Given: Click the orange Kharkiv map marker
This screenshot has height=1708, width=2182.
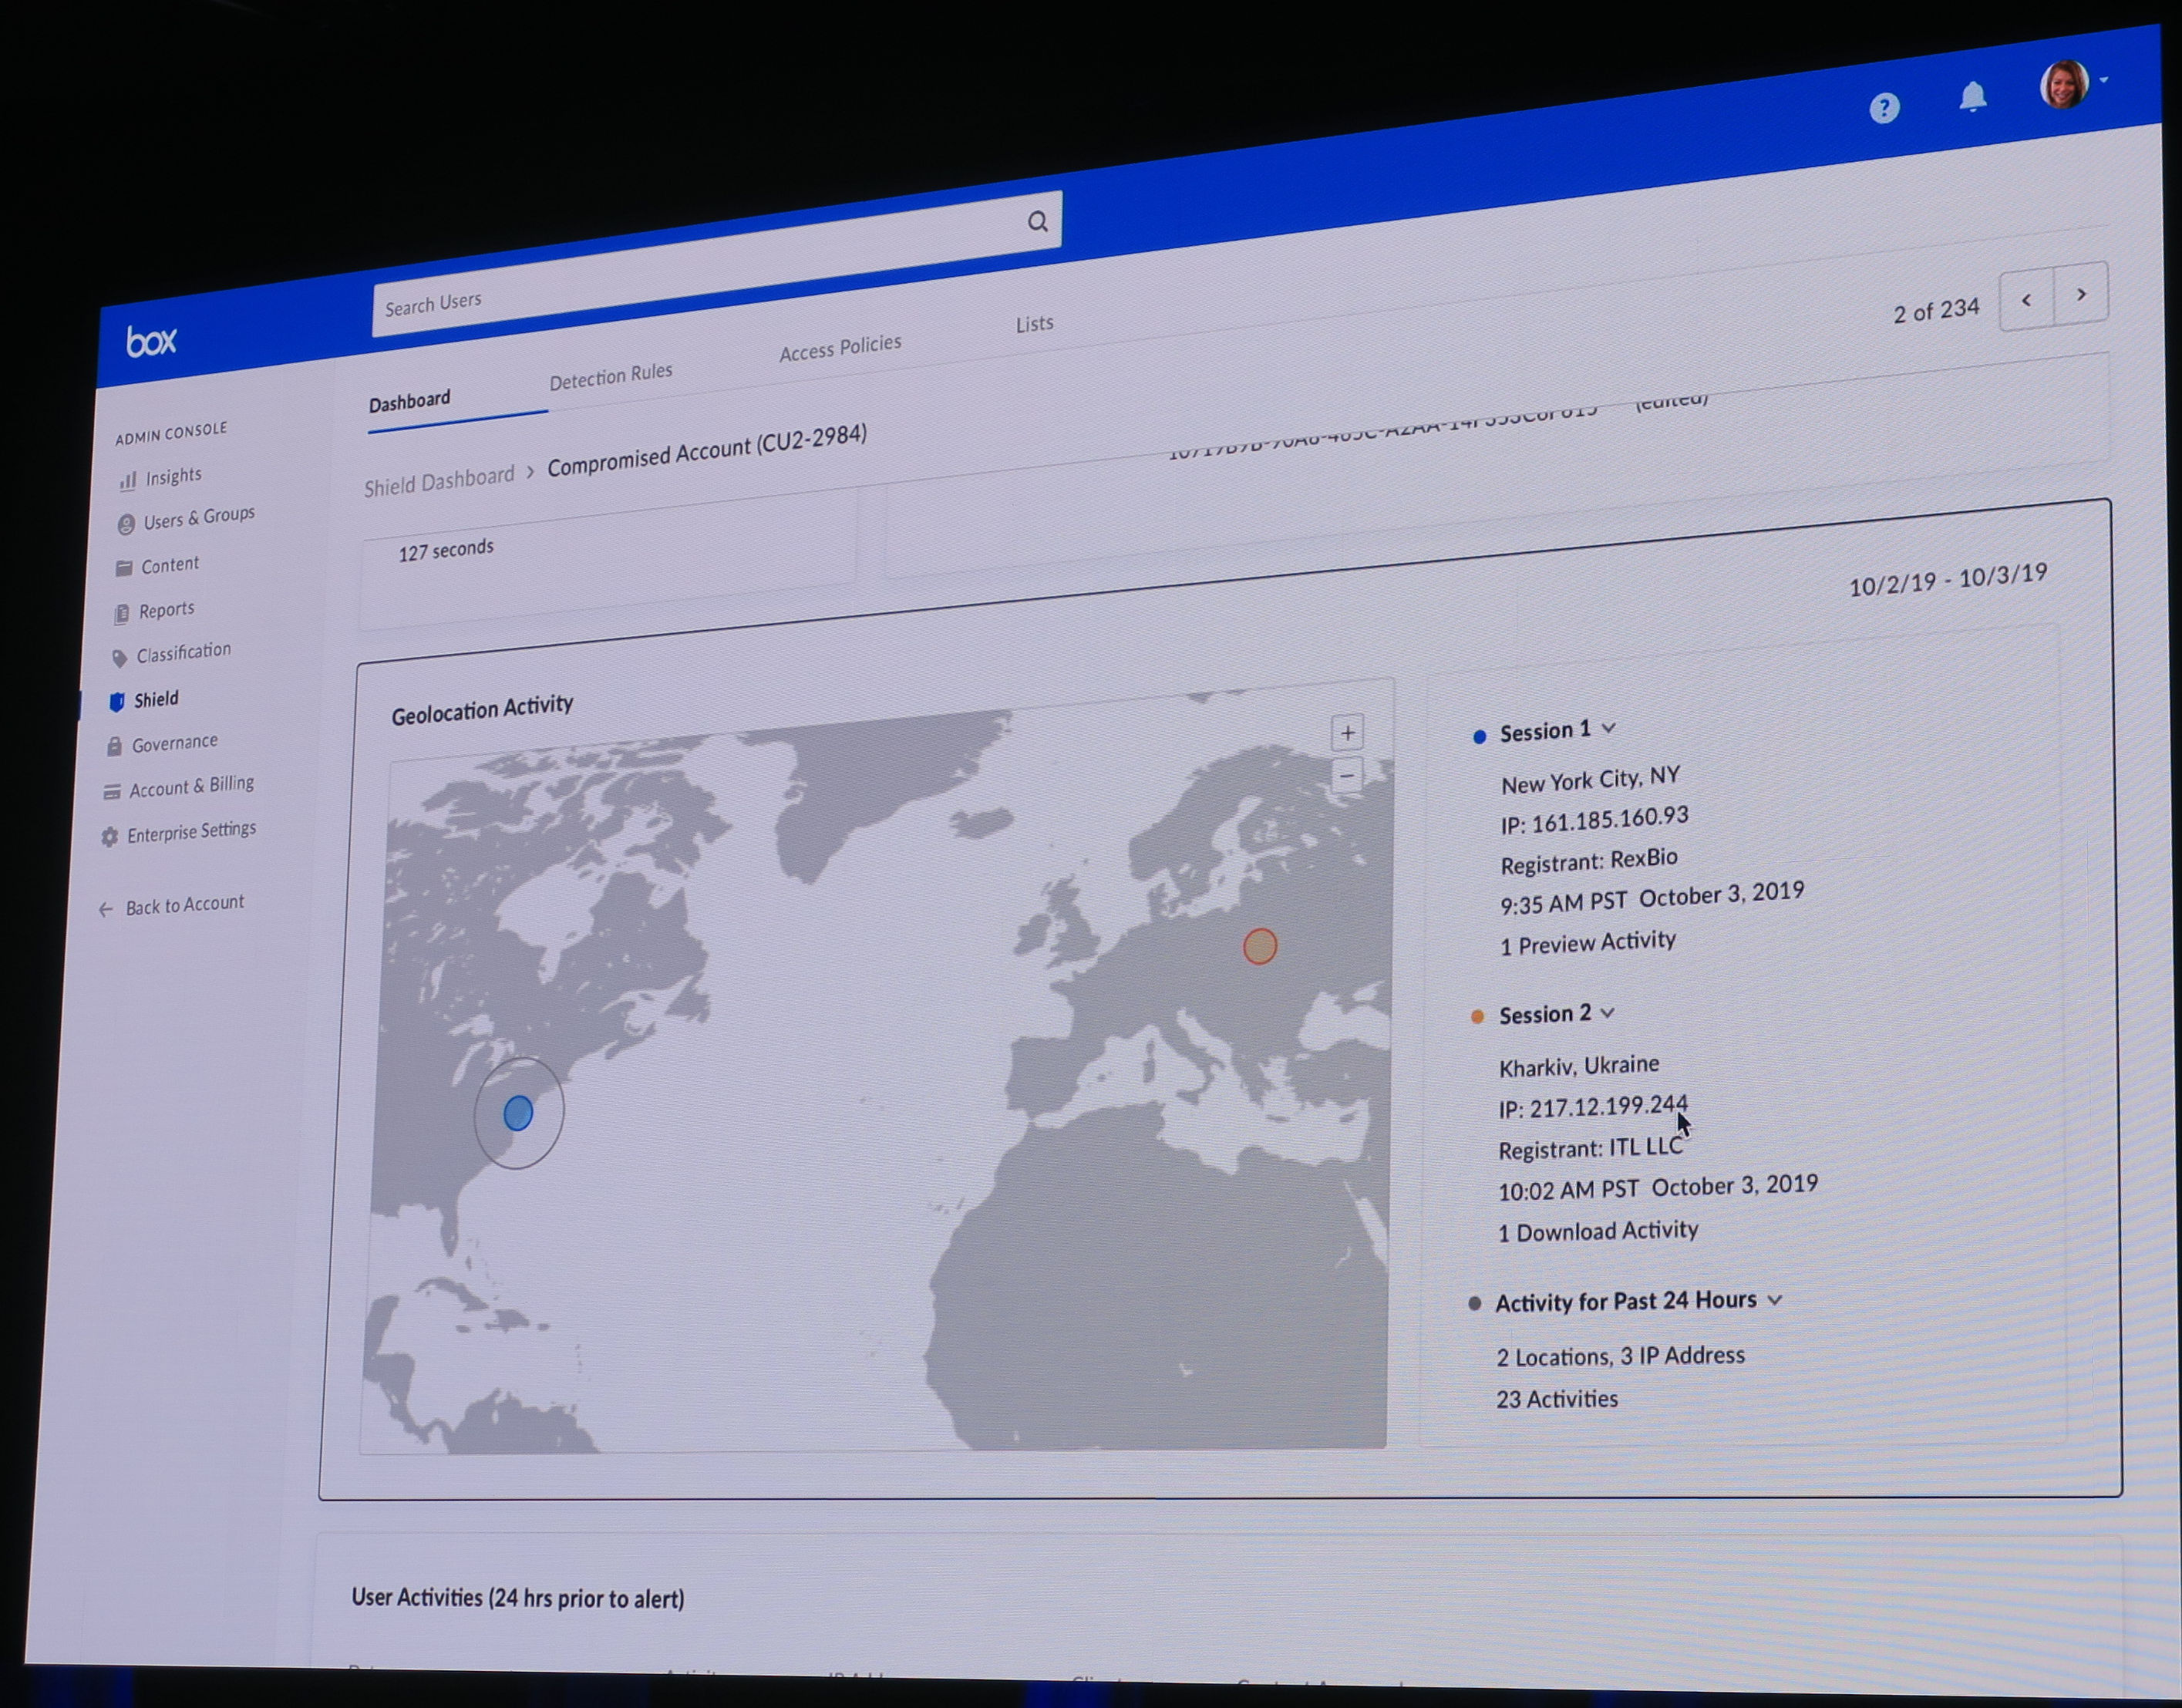Looking at the screenshot, I should pyautogui.click(x=1260, y=946).
